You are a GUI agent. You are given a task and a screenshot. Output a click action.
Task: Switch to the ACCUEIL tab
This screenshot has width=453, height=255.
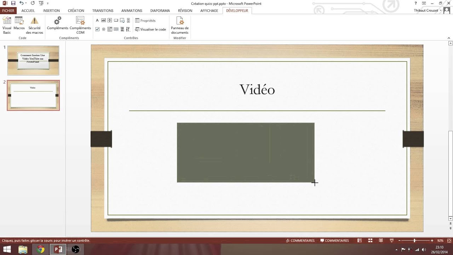[28, 11]
